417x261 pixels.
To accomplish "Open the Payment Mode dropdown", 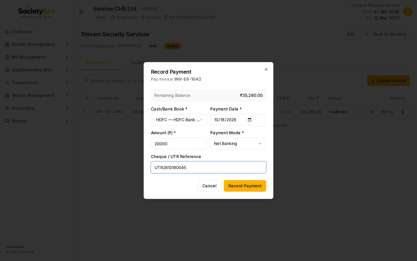I will [238, 144].
